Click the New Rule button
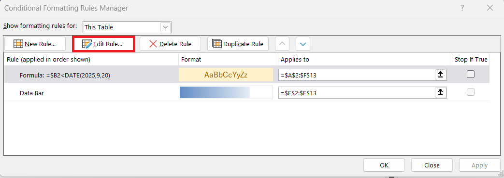504x178 pixels. click(35, 44)
